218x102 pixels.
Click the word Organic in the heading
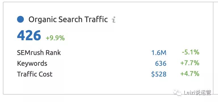[x=43, y=20]
